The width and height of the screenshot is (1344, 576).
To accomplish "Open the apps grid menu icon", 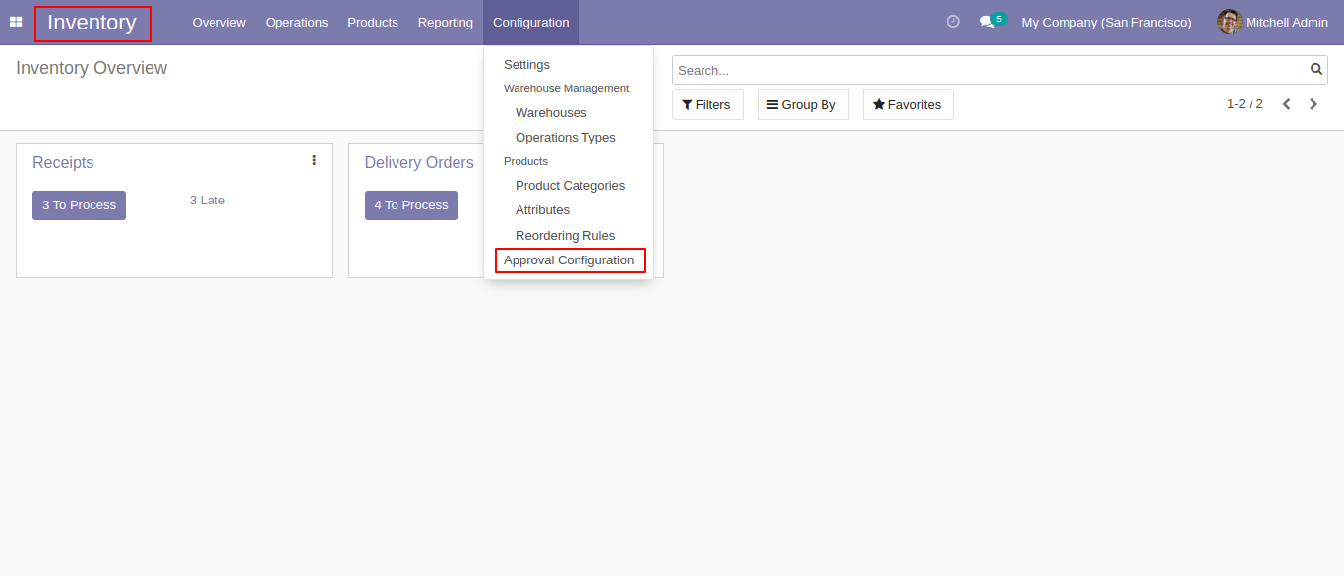I will pyautogui.click(x=16, y=22).
